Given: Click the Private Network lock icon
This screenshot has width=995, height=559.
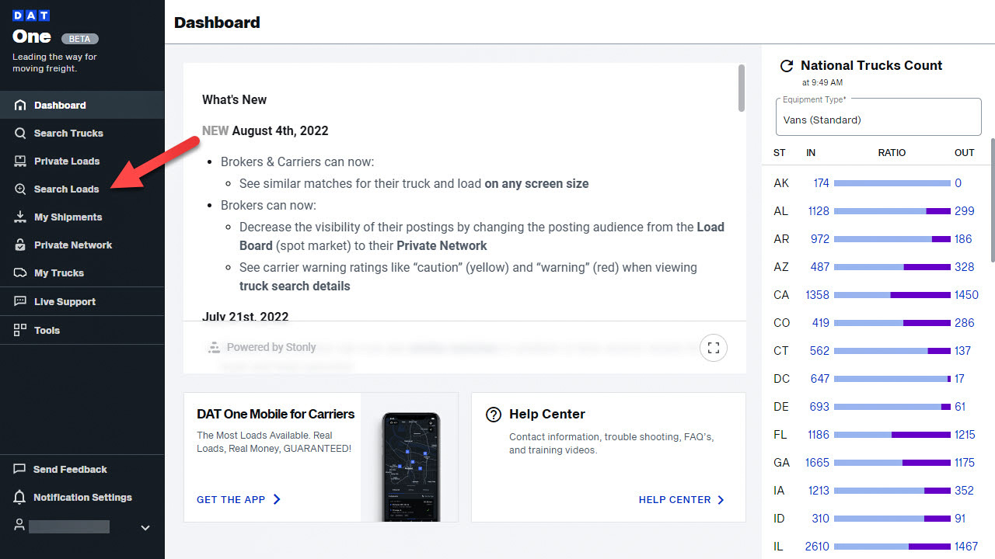Looking at the screenshot, I should tap(20, 245).
